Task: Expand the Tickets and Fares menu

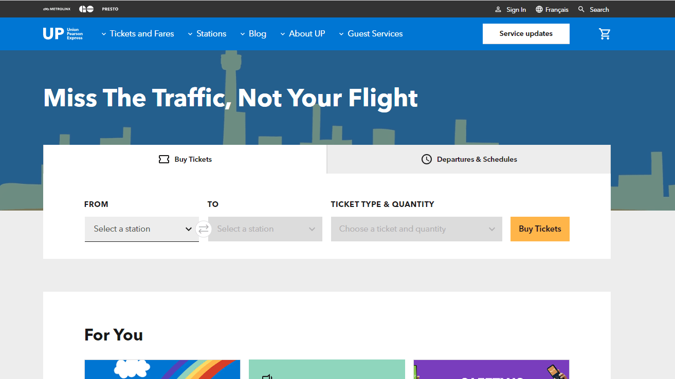Action: coord(138,34)
